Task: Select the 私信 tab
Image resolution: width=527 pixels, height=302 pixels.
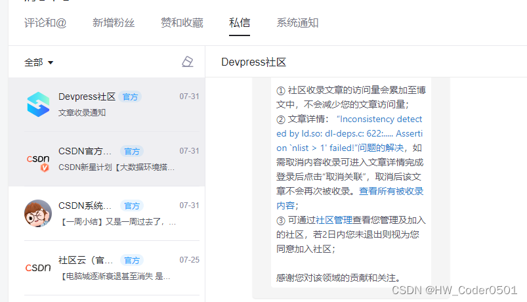Action: 240,23
